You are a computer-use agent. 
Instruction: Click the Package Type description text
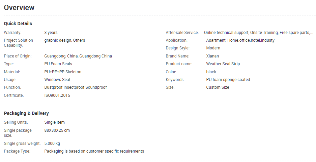pyautogui.click(x=94, y=151)
